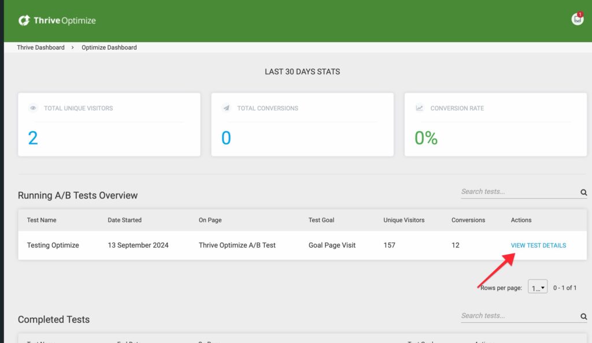This screenshot has width=592, height=343.
Task: Open the notifications inbox icon
Action: (x=577, y=19)
